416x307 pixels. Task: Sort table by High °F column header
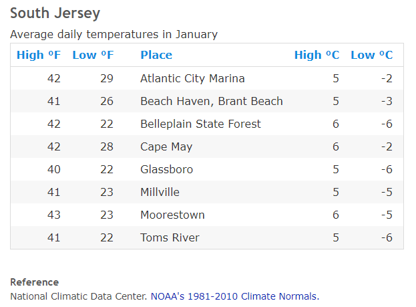[39, 55]
